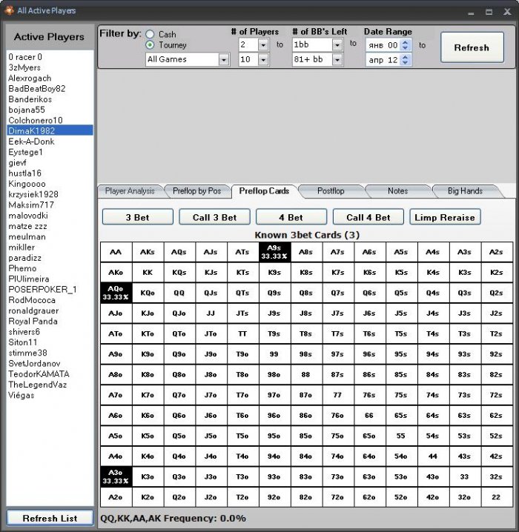Viewport: 519px width, 532px height.
Task: Select highlighted player DimaK1982
Action: point(50,130)
